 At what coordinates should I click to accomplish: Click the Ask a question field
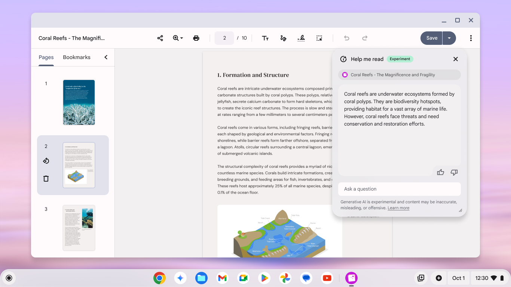click(399, 189)
